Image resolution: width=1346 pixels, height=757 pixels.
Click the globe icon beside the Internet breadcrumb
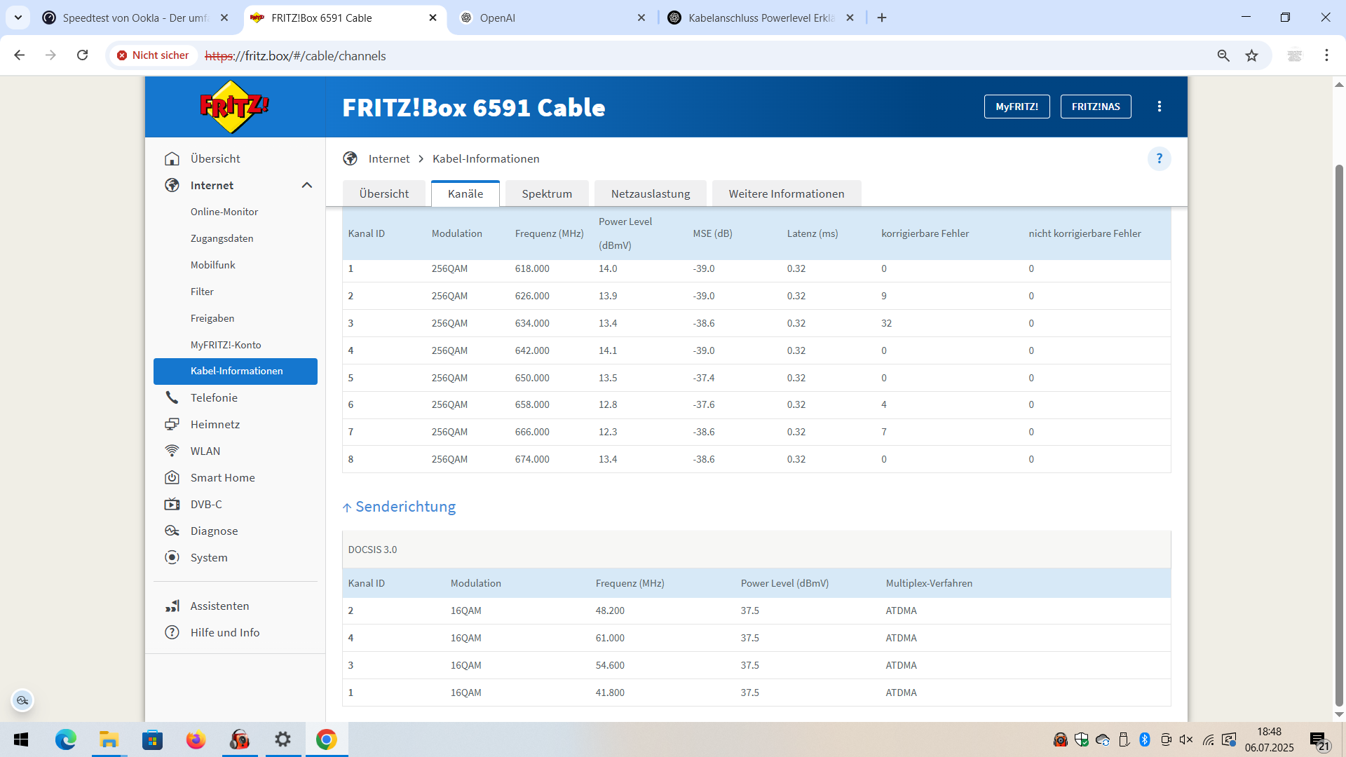tap(350, 158)
